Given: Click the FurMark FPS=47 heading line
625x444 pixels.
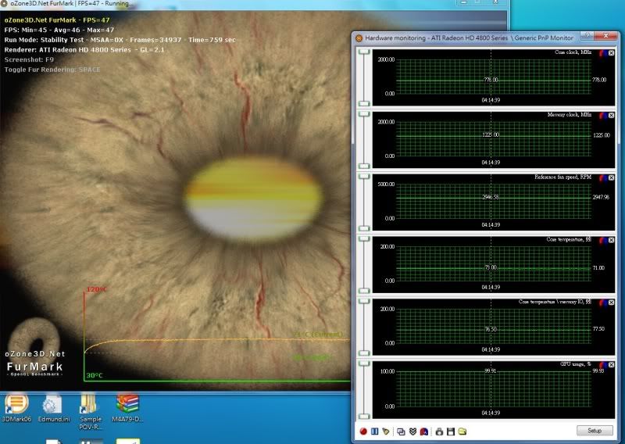Looking at the screenshot, I should pyautogui.click(x=57, y=20).
